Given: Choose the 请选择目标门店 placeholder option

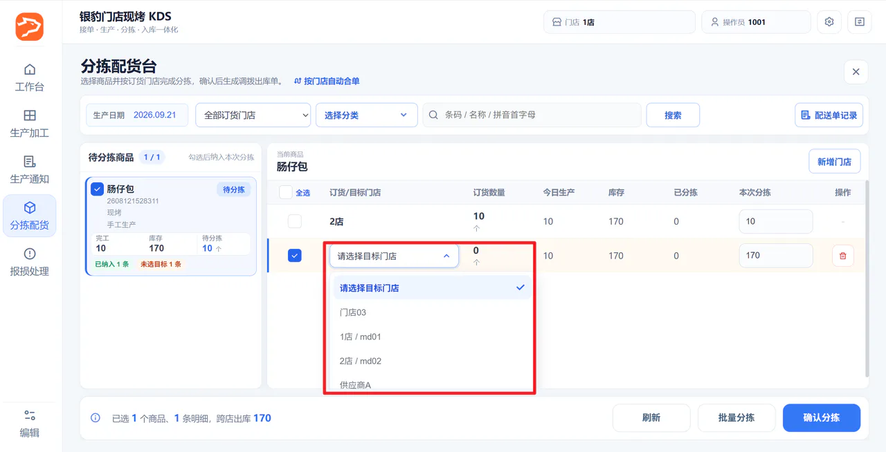Looking at the screenshot, I should coord(432,288).
